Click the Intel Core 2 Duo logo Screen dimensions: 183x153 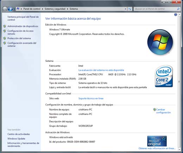coord(164,76)
